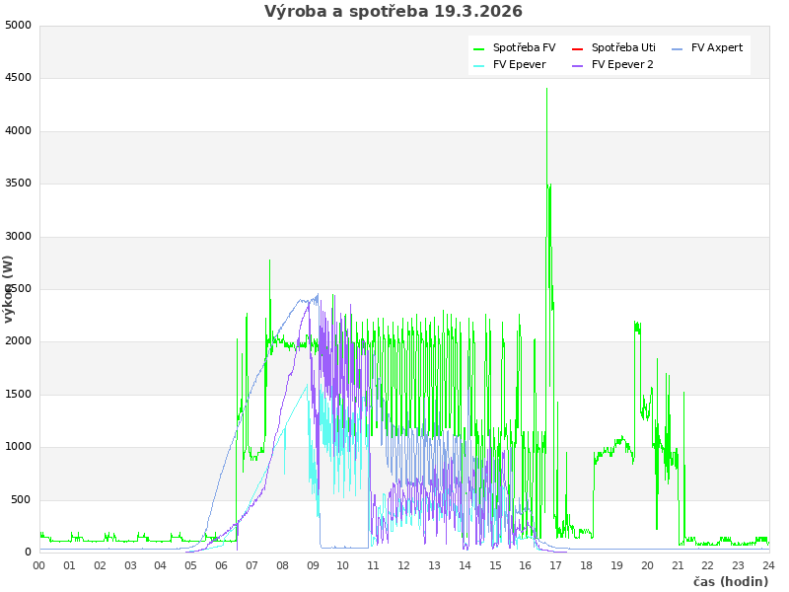The height and width of the screenshot is (592, 789).
Task: Toggle the FV Epever 2 legend label
Action: (x=622, y=64)
